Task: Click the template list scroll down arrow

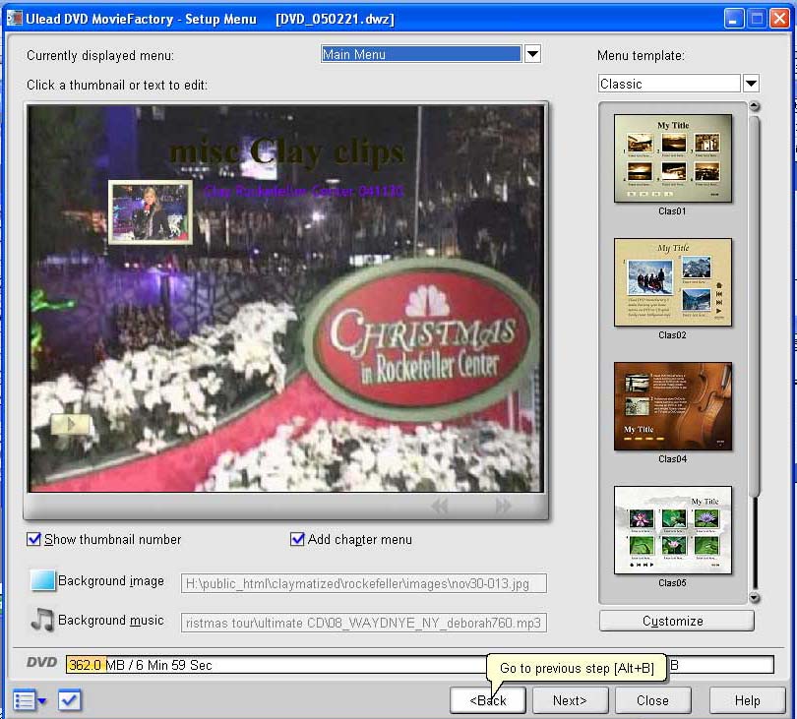Action: click(755, 598)
